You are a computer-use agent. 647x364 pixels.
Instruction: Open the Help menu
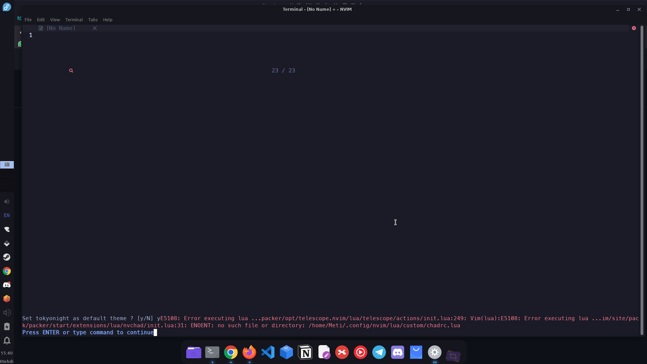point(107,20)
